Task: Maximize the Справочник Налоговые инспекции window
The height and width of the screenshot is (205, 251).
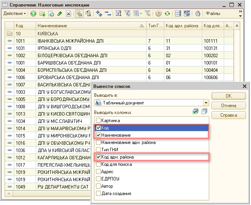Action: pos(231,5)
